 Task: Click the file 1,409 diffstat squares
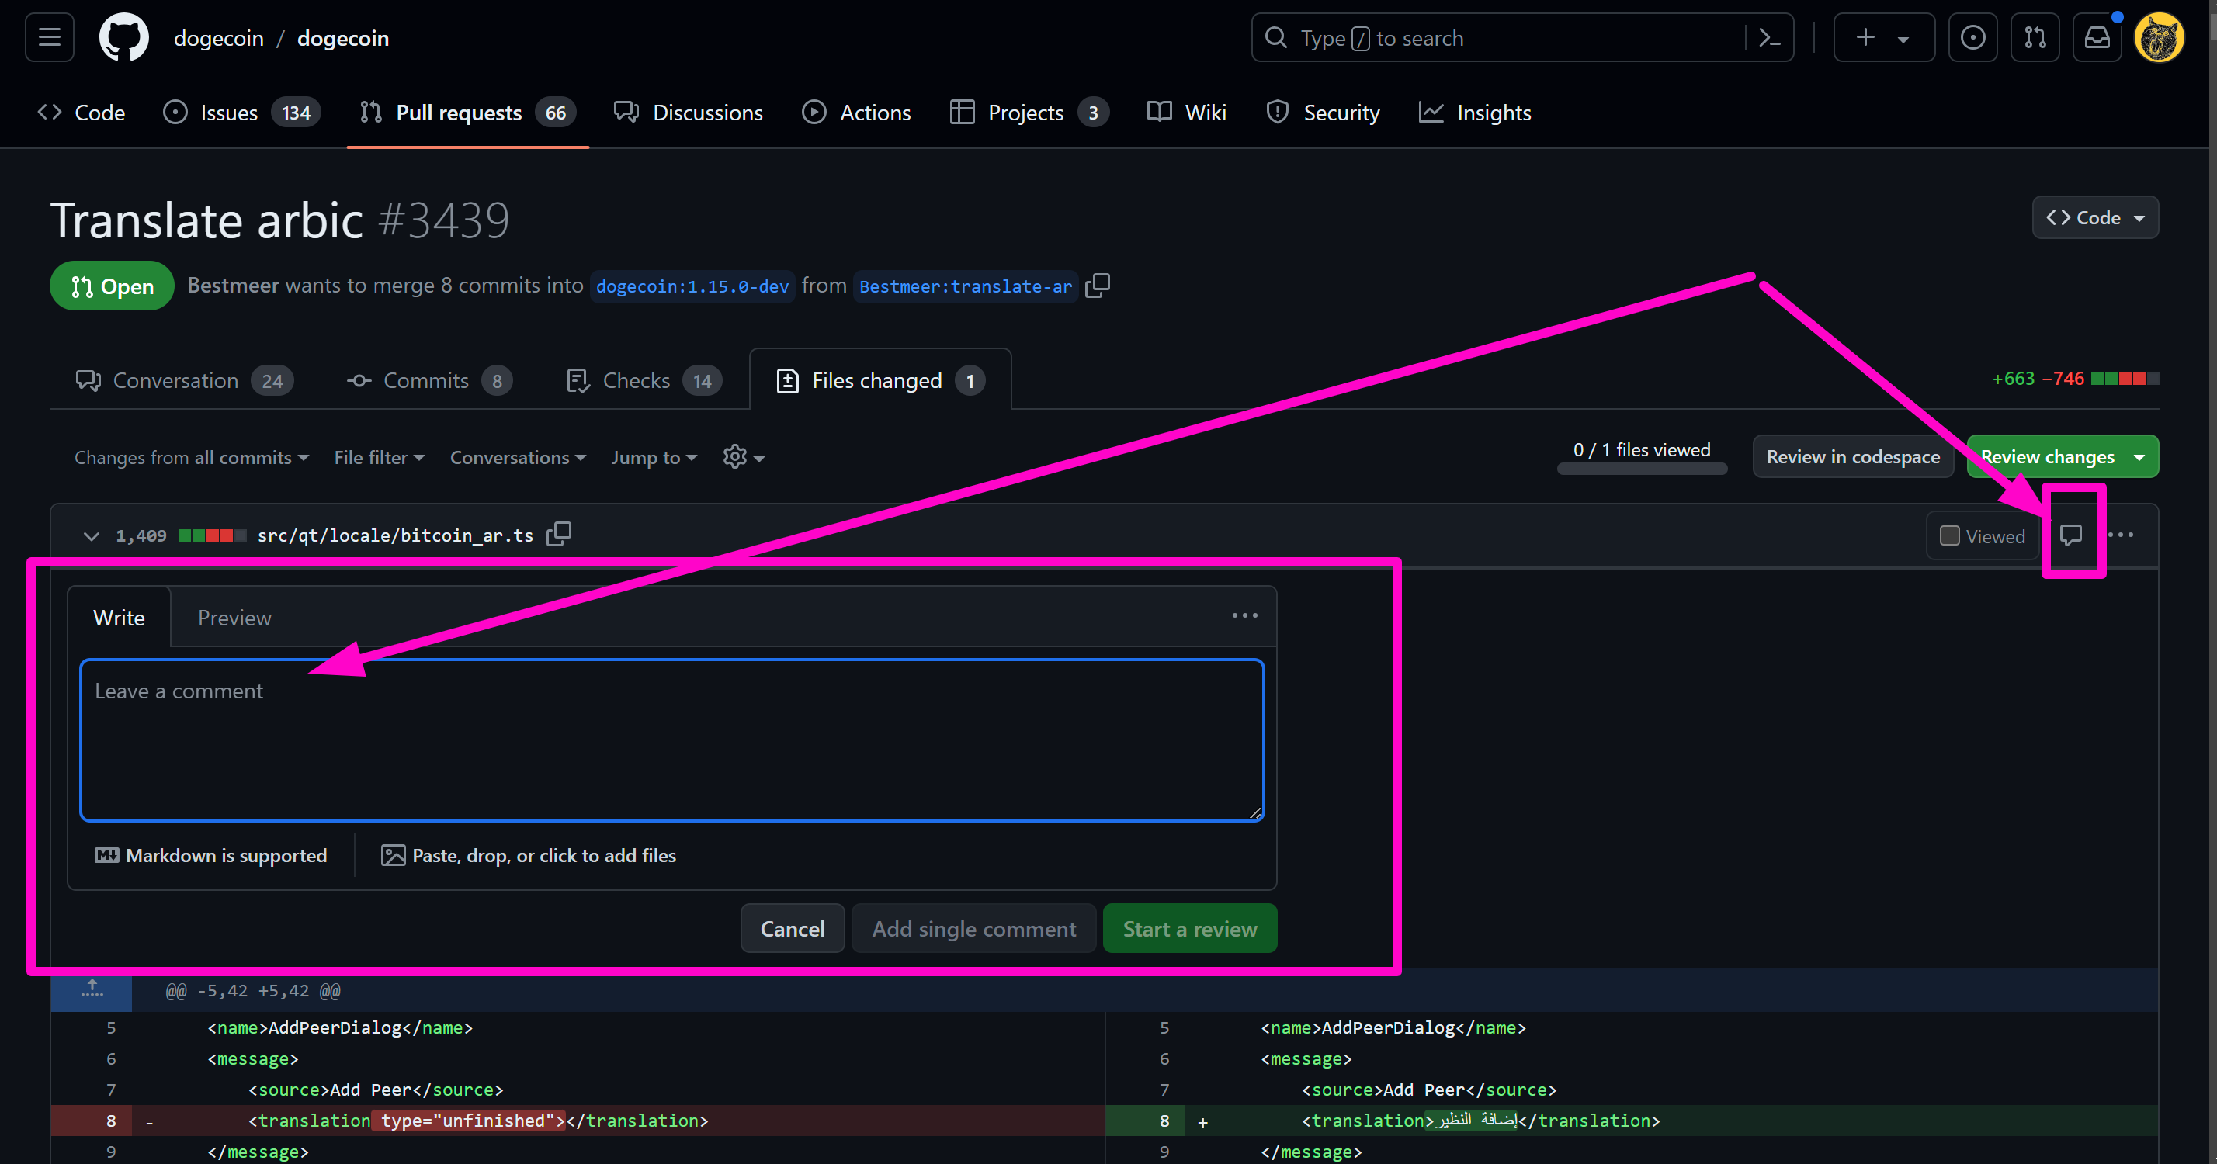(212, 535)
